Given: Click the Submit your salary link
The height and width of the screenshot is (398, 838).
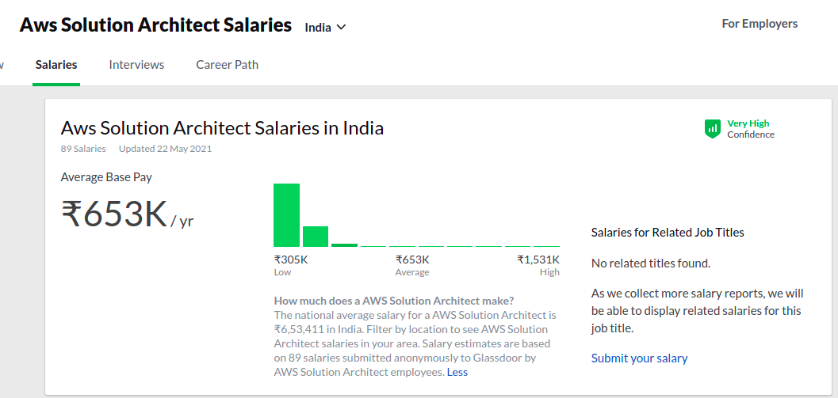Looking at the screenshot, I should click(x=639, y=358).
